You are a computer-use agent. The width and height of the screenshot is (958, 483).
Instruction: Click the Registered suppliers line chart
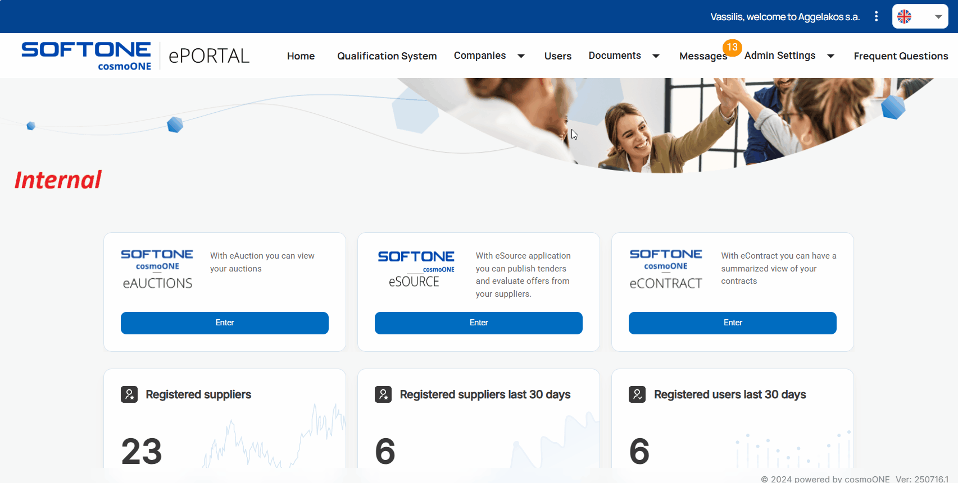pyautogui.click(x=274, y=435)
